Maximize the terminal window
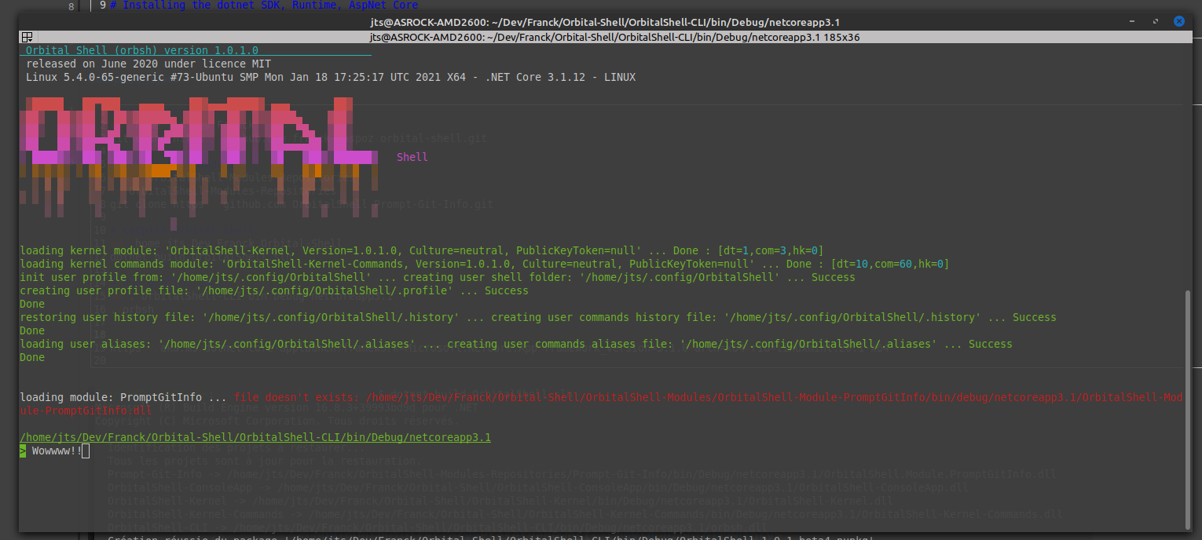The width and height of the screenshot is (1202, 540). pyautogui.click(x=1156, y=22)
